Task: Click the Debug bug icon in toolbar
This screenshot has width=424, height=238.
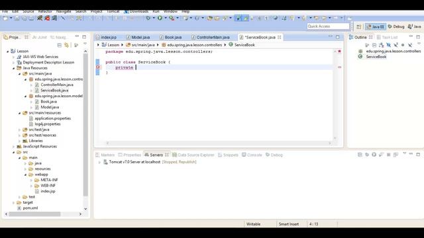Action: coord(148,18)
